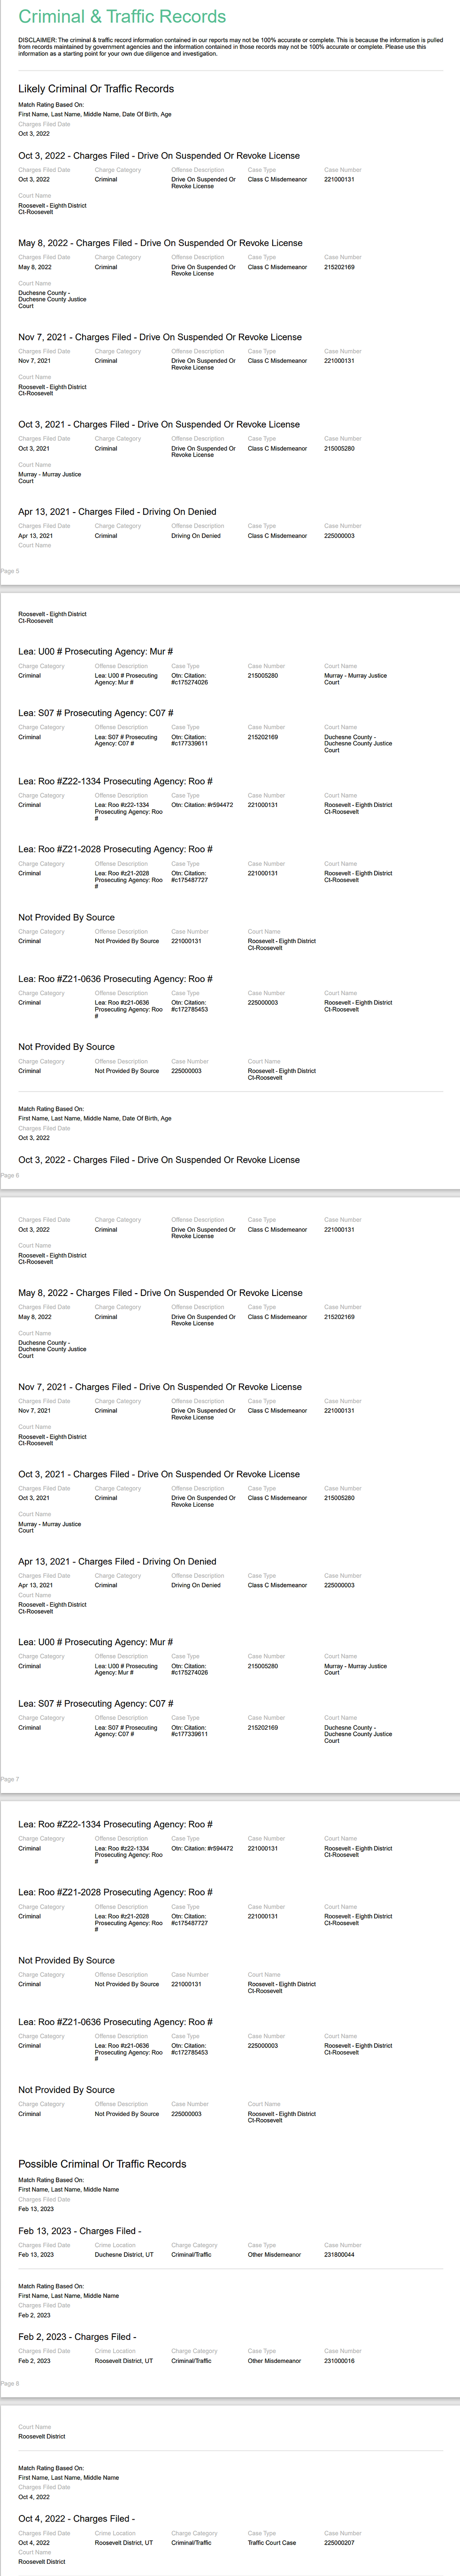Click the Page 7 footer label
The image size is (460, 2576).
pyautogui.click(x=10, y=1779)
